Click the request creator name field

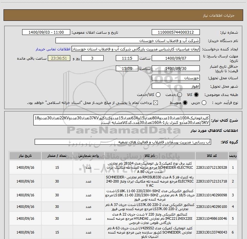click(x=136, y=49)
